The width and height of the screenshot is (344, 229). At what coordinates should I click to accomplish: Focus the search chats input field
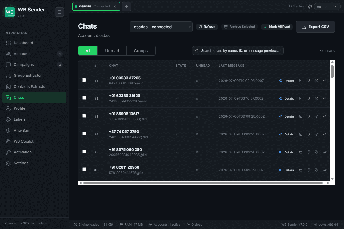tap(238, 51)
